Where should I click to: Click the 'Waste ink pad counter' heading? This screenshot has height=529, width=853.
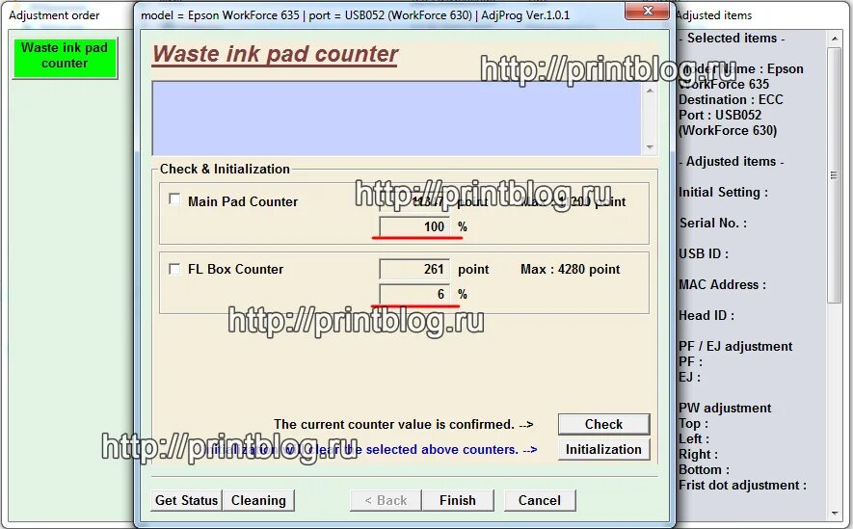[x=276, y=54]
